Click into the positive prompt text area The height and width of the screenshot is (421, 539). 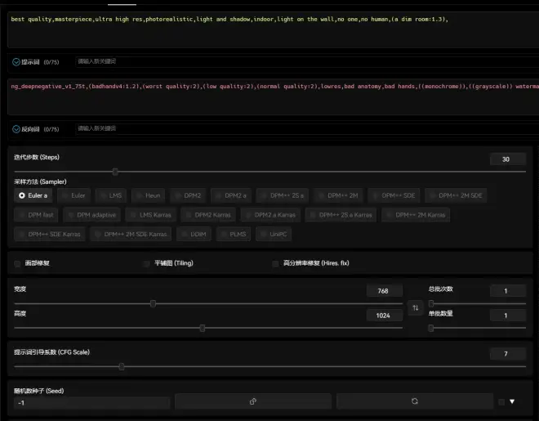274,30
